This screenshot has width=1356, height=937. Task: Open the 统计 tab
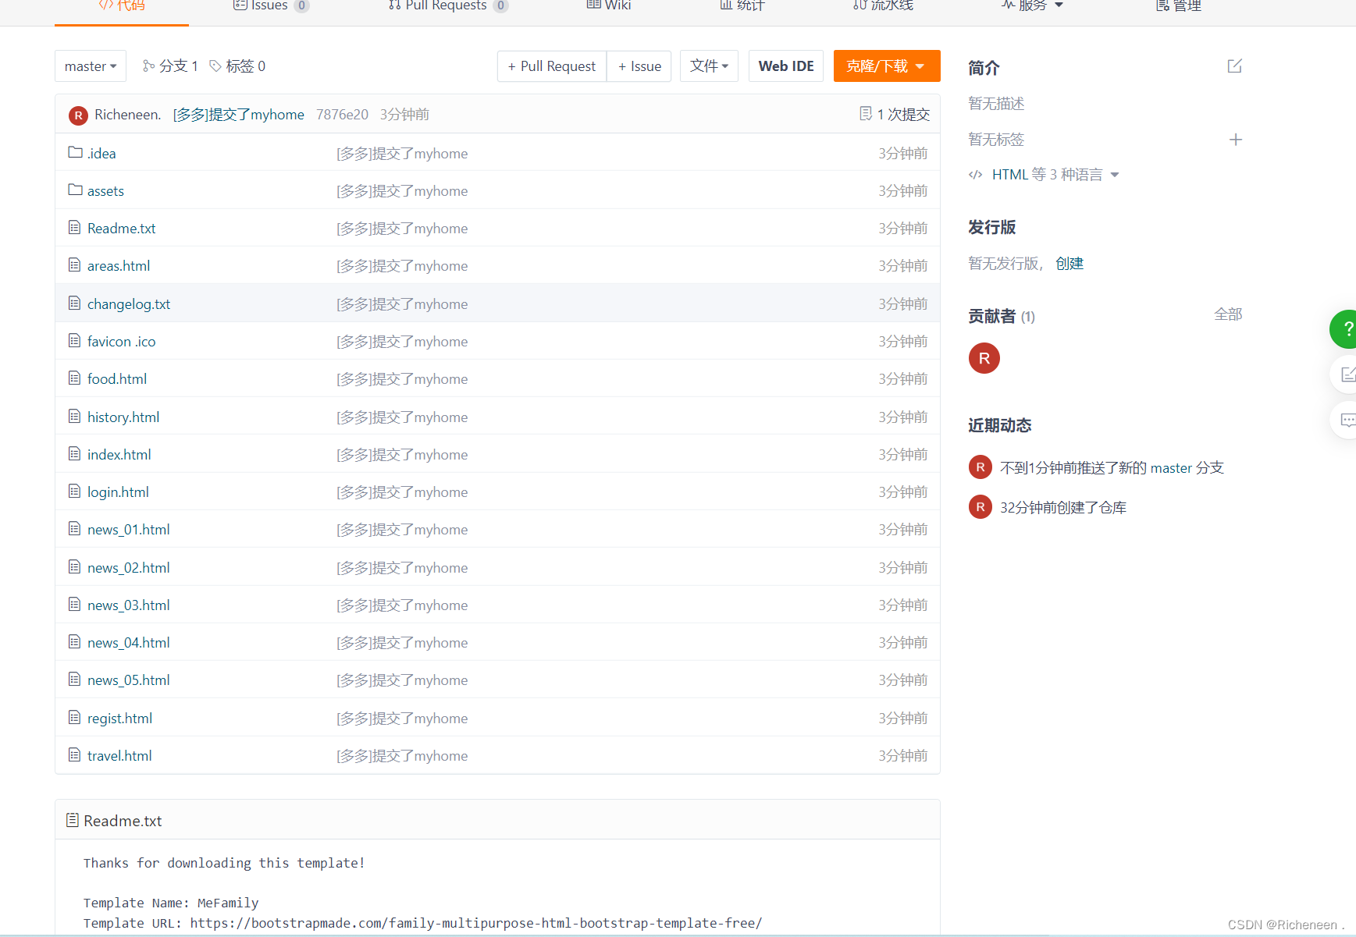[742, 6]
